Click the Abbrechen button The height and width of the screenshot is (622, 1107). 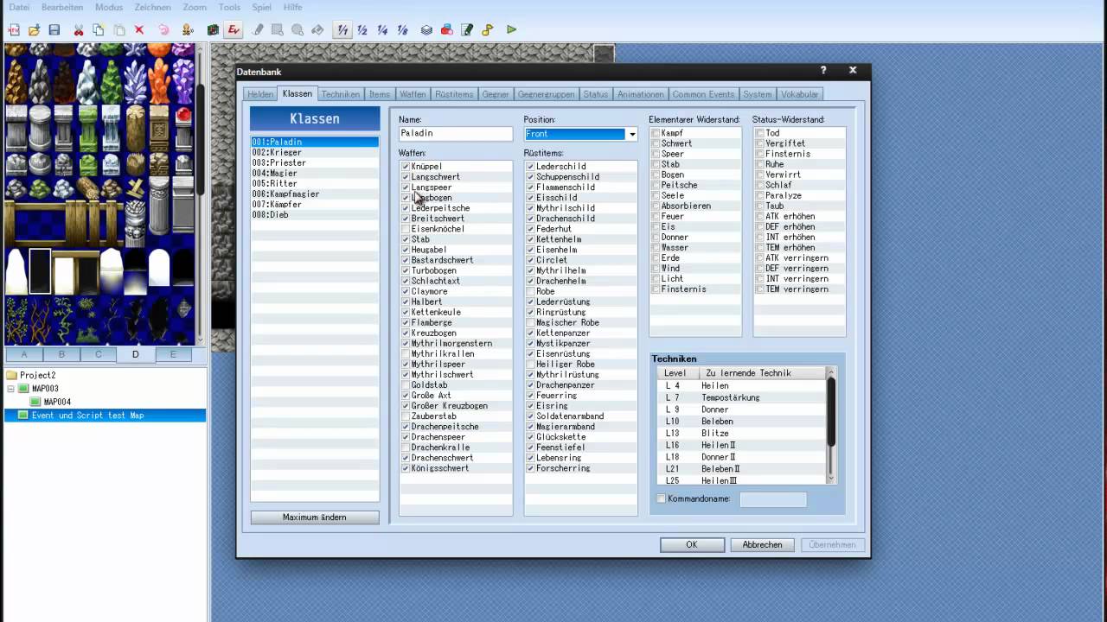click(x=762, y=545)
